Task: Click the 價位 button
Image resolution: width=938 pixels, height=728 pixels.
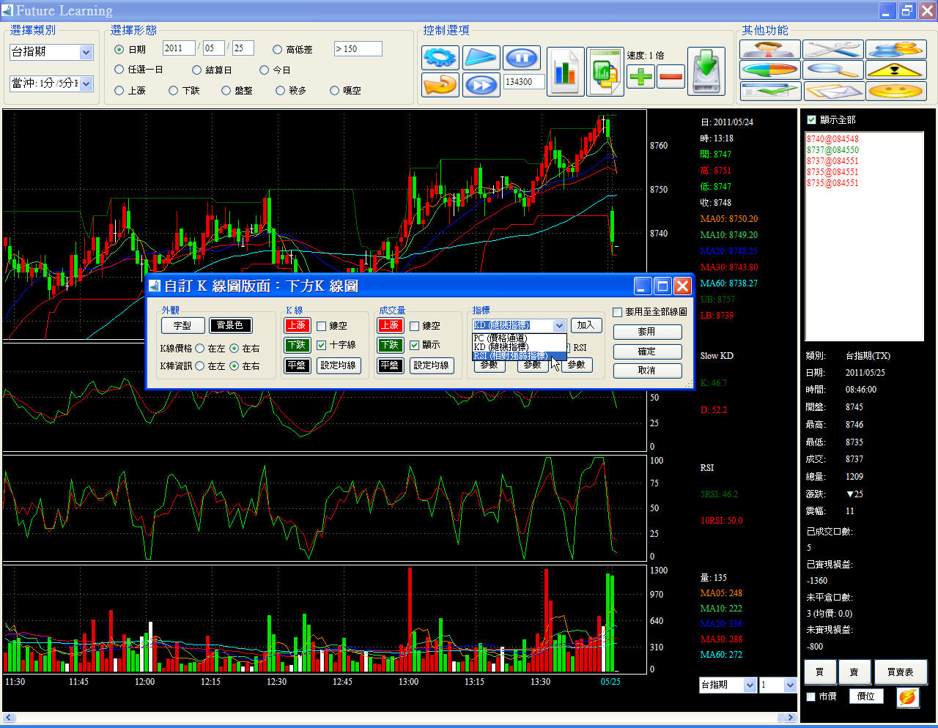Action: tap(866, 697)
